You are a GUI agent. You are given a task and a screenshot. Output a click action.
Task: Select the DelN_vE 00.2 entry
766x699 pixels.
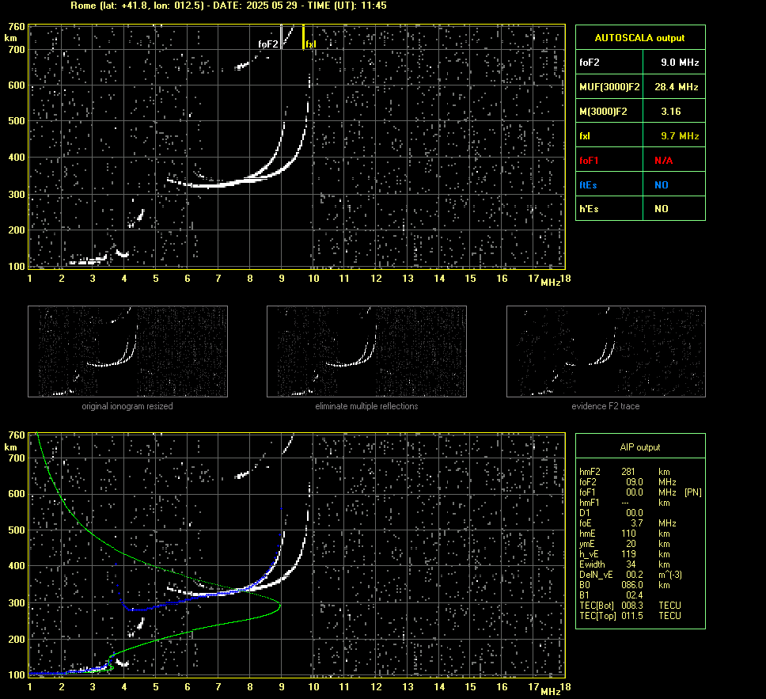pos(631,575)
